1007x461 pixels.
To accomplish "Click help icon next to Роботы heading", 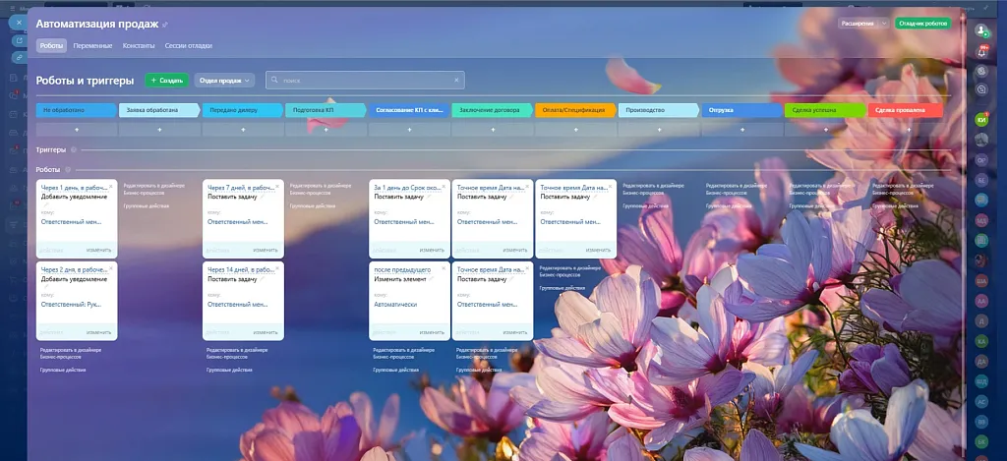I will tap(67, 170).
